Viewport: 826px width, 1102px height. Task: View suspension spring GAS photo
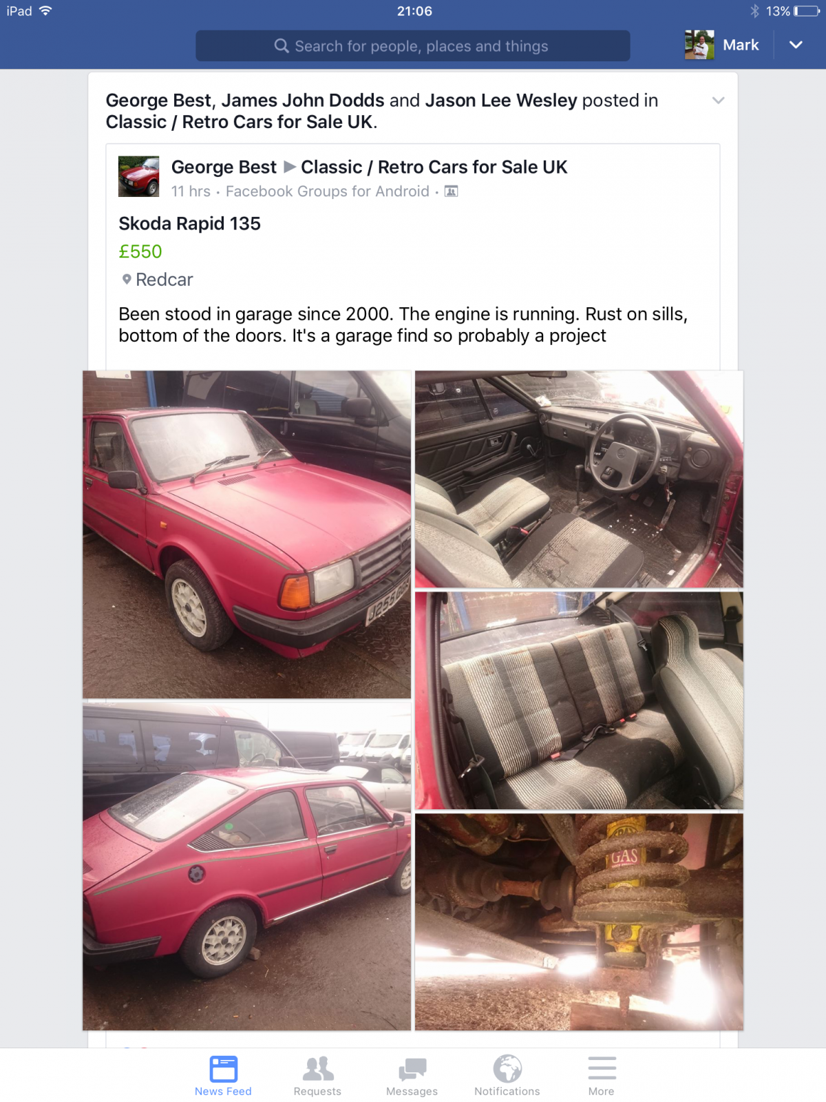click(x=579, y=922)
